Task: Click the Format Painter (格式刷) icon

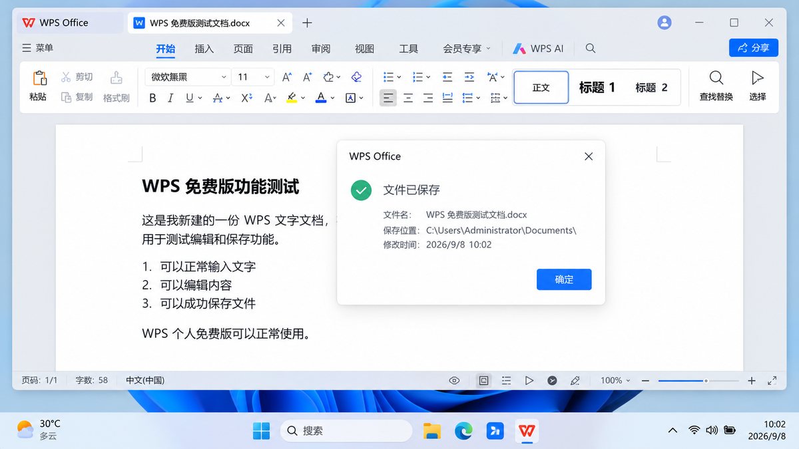Action: pyautogui.click(x=116, y=77)
